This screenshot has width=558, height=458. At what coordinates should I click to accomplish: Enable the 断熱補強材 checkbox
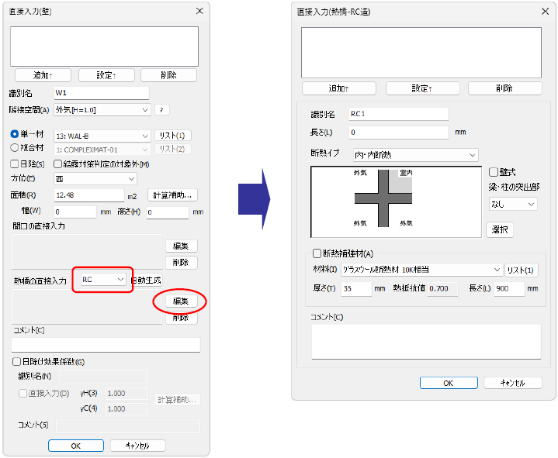pyautogui.click(x=316, y=253)
